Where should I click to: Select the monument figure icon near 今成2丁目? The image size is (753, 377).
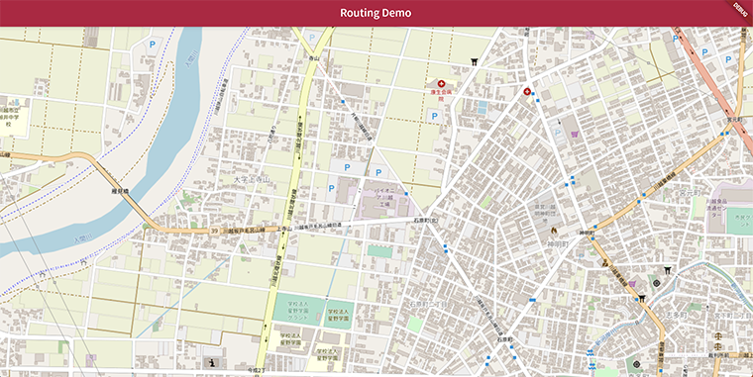(x=211, y=362)
